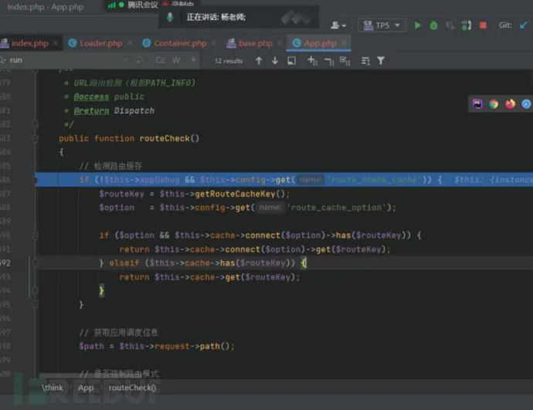Open the file in the built-in PhpStorm preview

tap(477, 104)
